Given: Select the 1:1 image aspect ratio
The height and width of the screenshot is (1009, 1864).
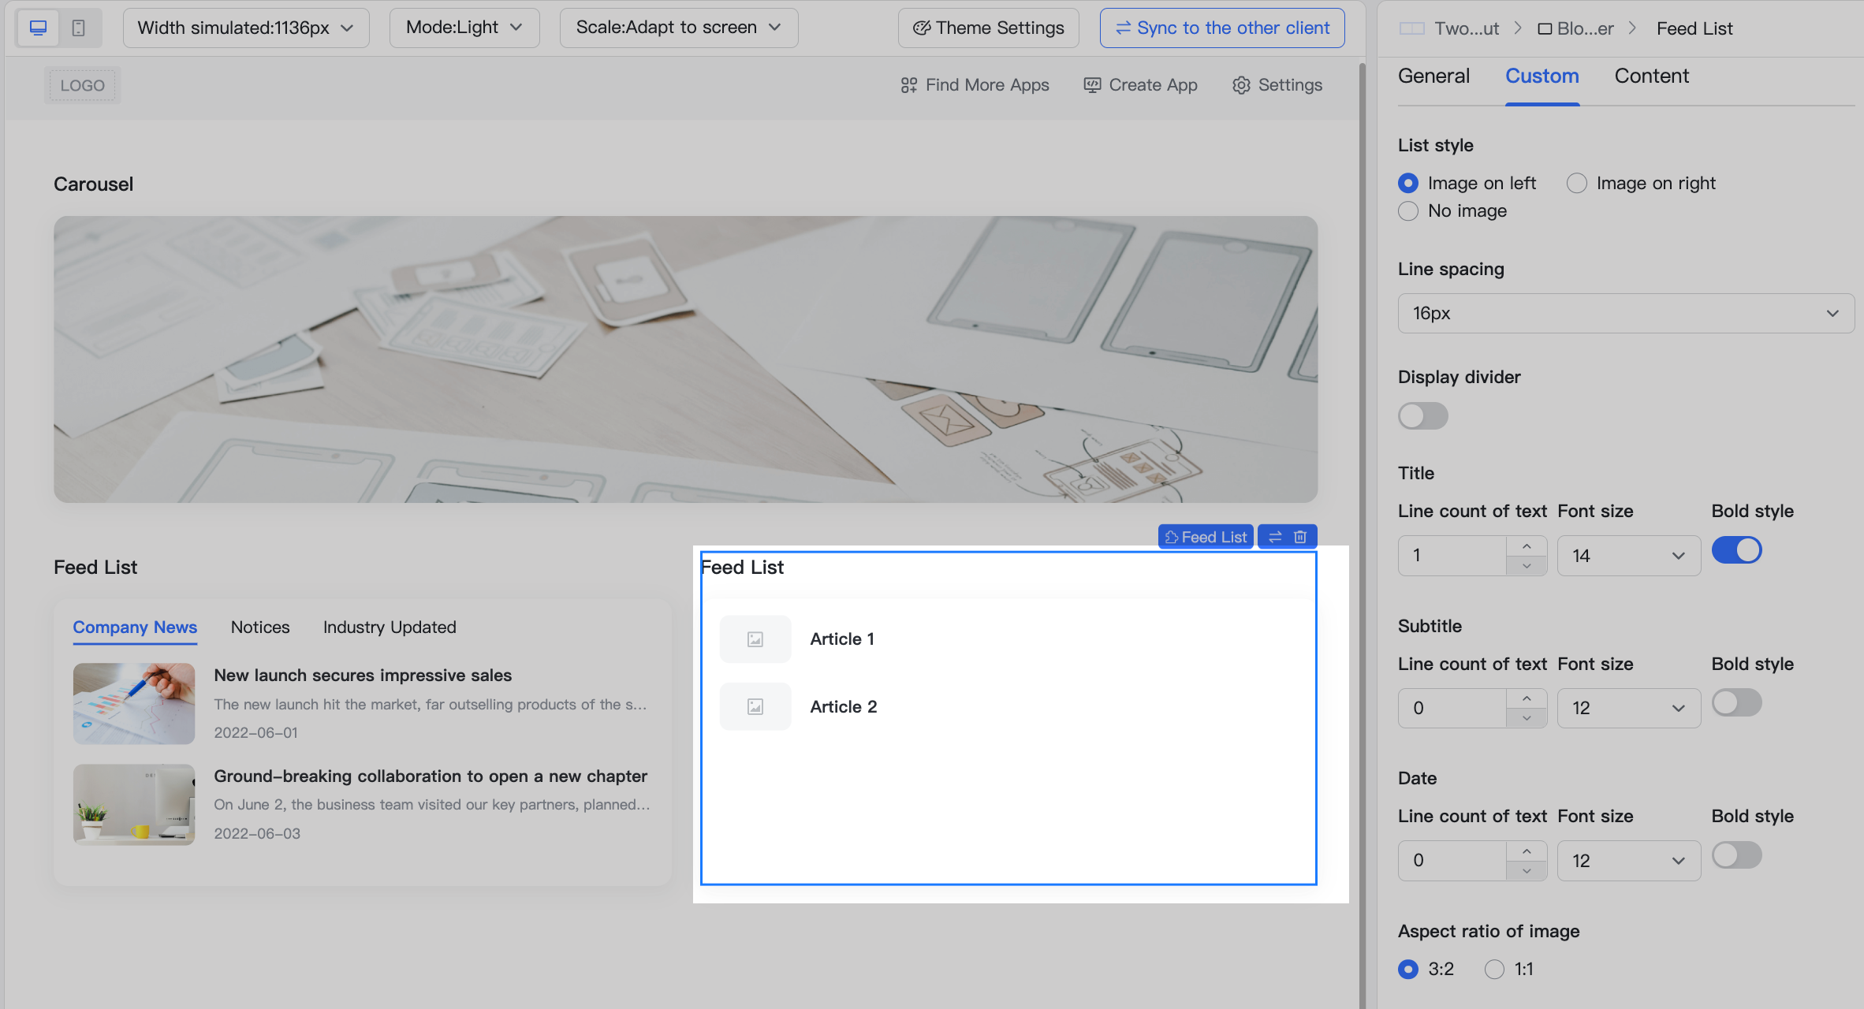Looking at the screenshot, I should 1493,969.
